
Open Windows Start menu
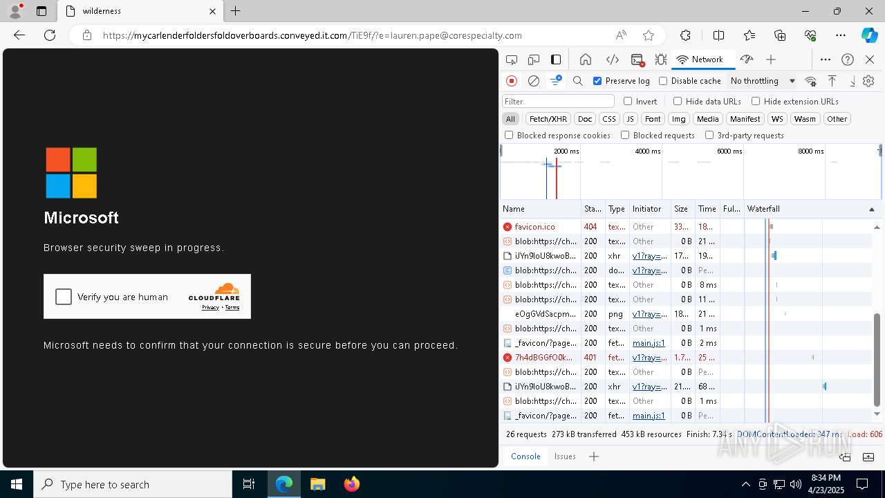tap(17, 484)
